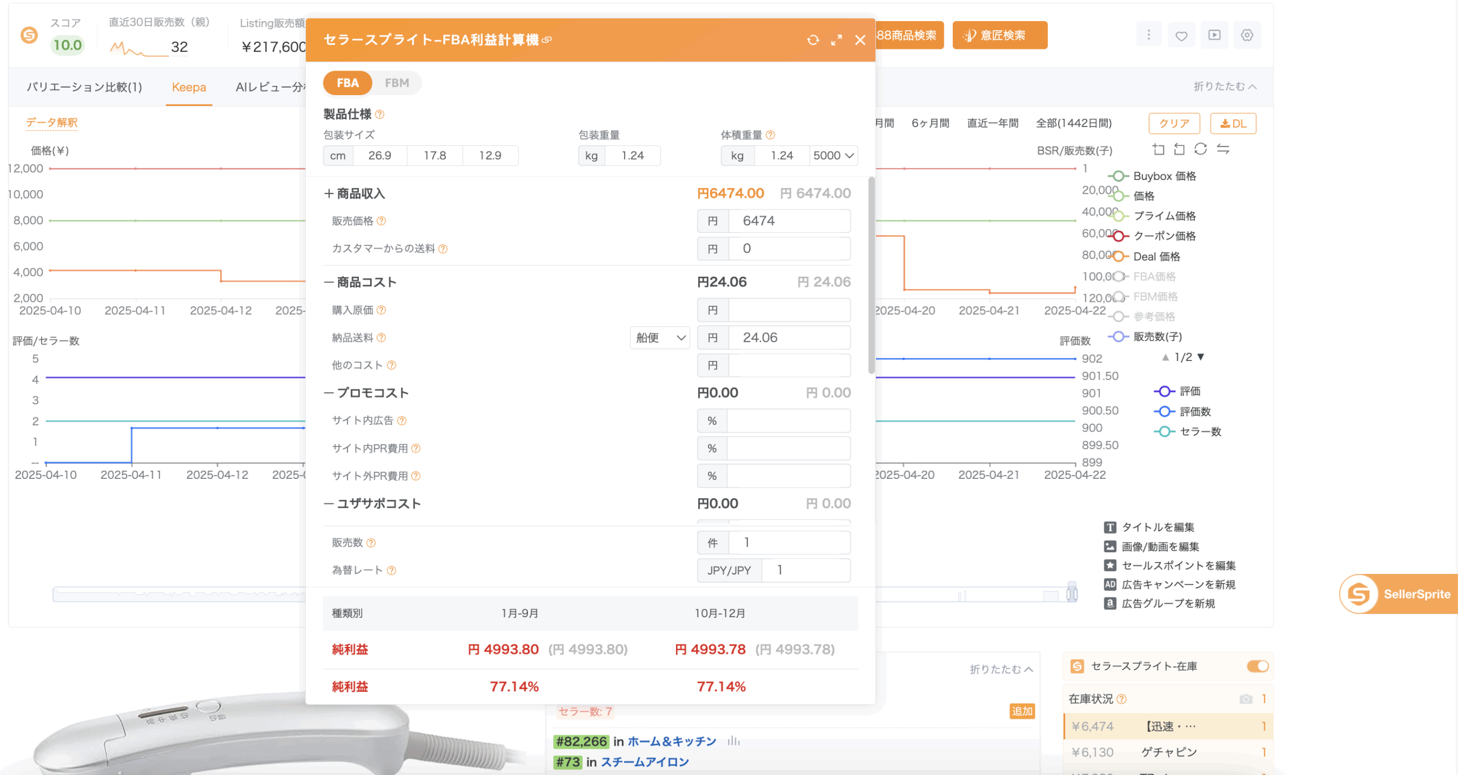Select 全部(1442日間) time range
The image size is (1458, 775).
pos(1074,123)
